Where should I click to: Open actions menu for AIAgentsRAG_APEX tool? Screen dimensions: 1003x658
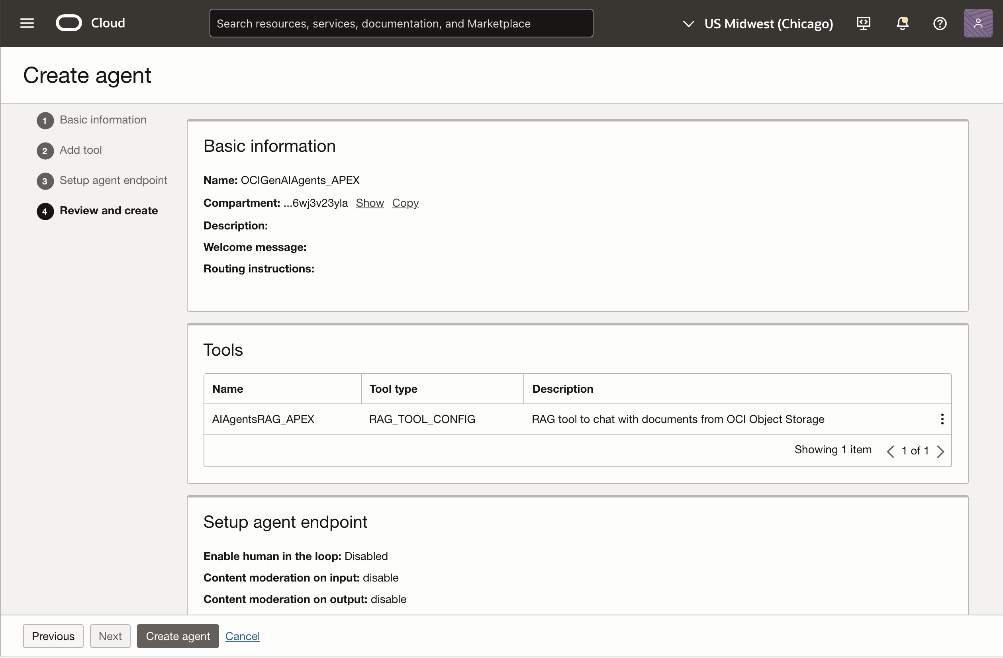click(x=942, y=419)
